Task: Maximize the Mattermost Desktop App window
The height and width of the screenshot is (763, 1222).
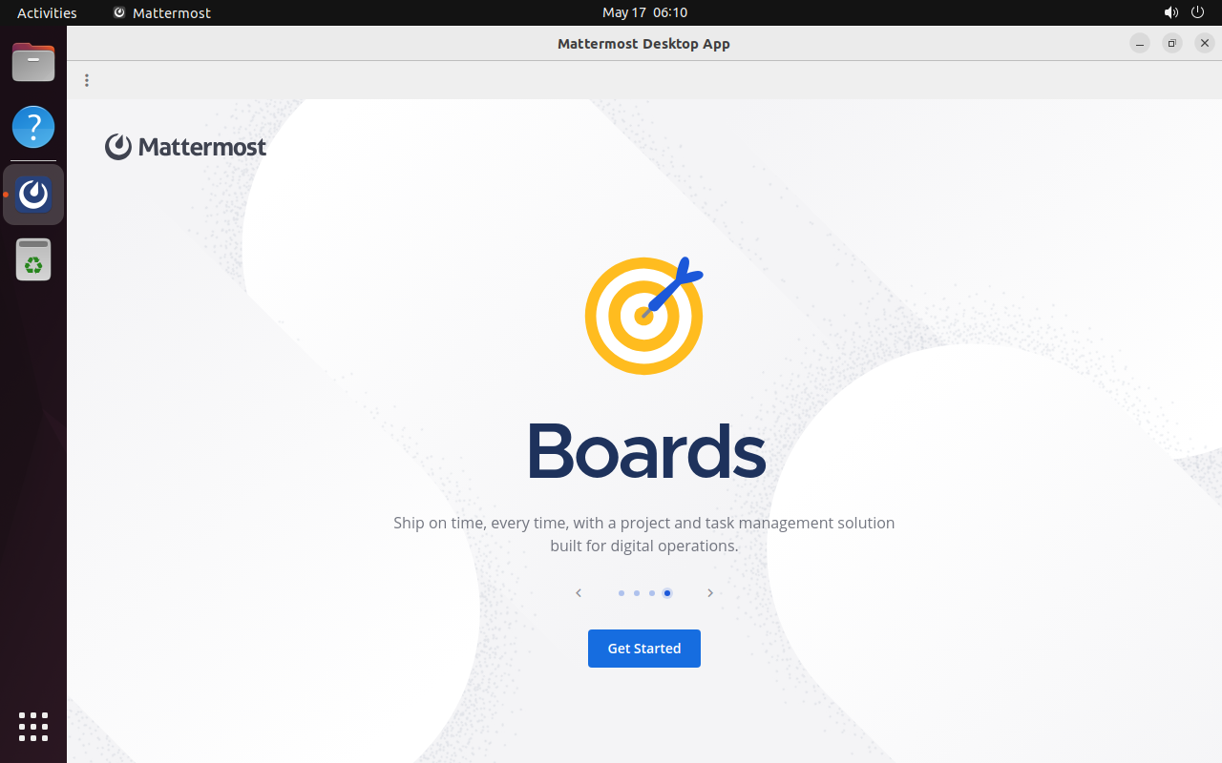Action: tap(1172, 43)
